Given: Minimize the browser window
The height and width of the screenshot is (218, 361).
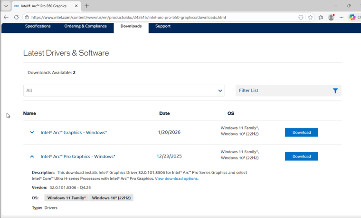Looking at the screenshot, I should (x=336, y=6).
